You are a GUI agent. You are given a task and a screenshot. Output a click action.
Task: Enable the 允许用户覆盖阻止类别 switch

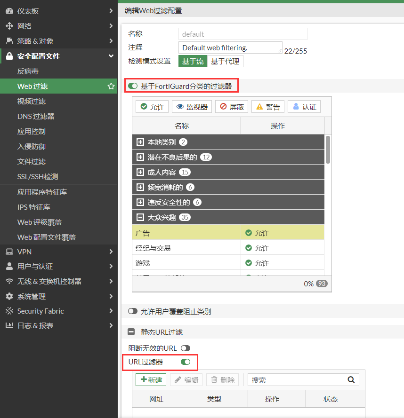(133, 311)
